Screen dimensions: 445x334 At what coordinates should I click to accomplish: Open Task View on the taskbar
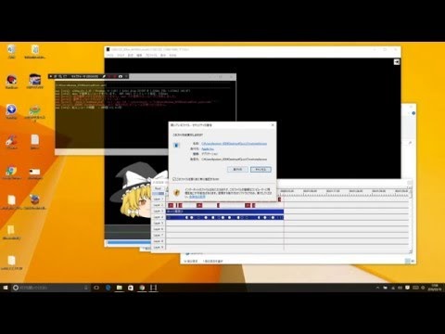pyautogui.click(x=96, y=288)
